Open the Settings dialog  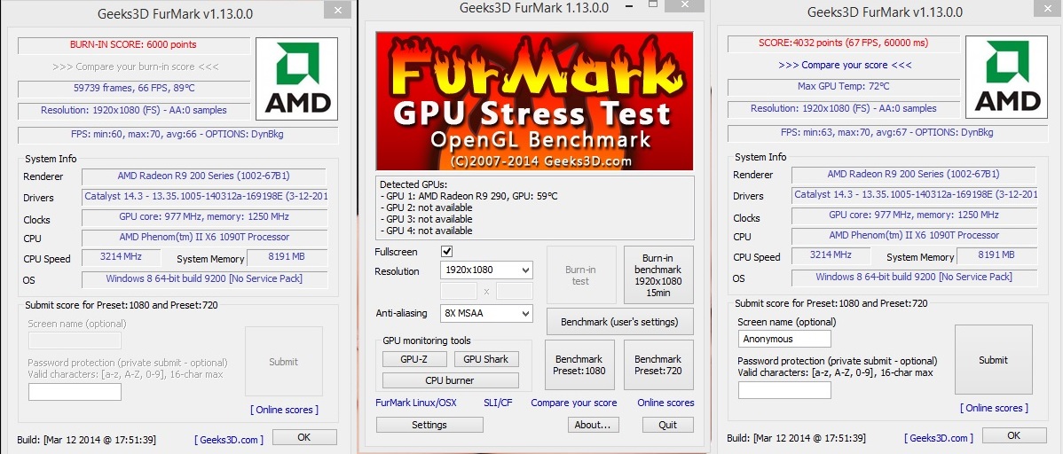tap(429, 425)
